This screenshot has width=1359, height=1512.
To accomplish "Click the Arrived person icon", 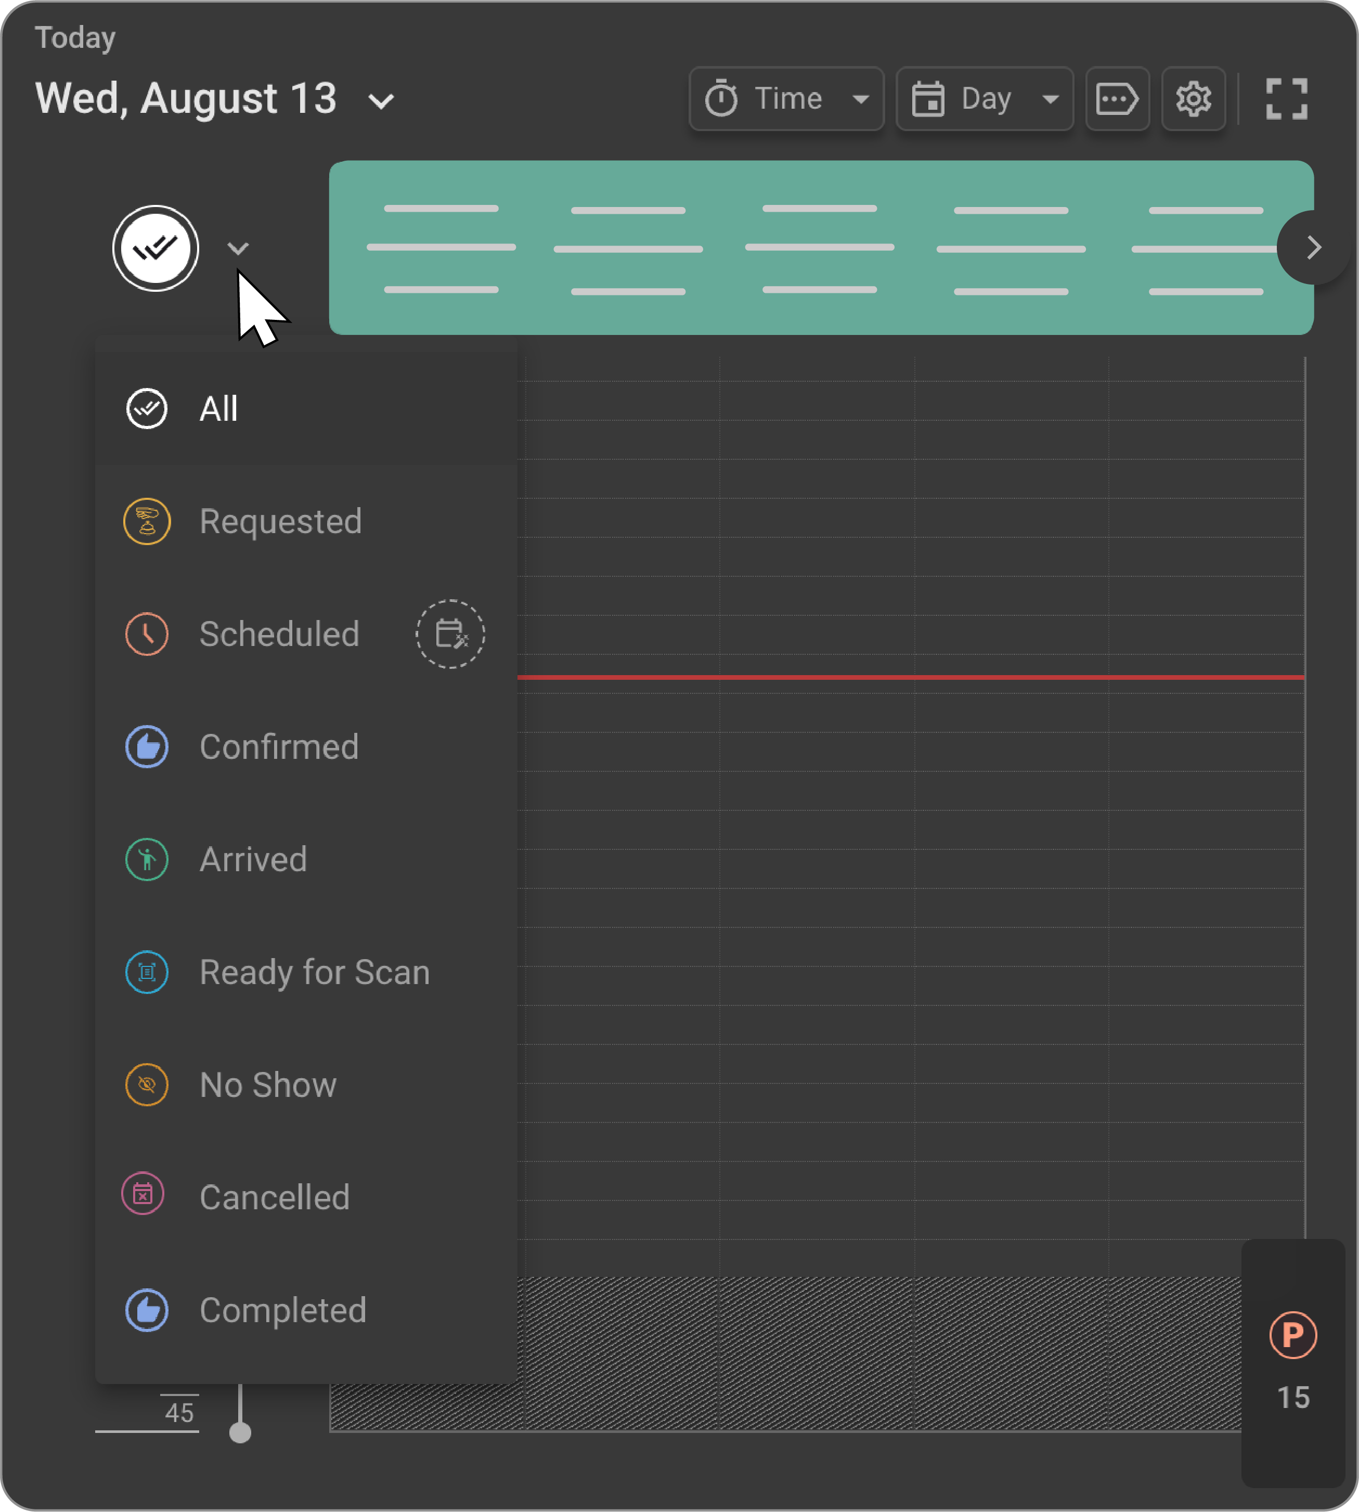I will pos(147,859).
